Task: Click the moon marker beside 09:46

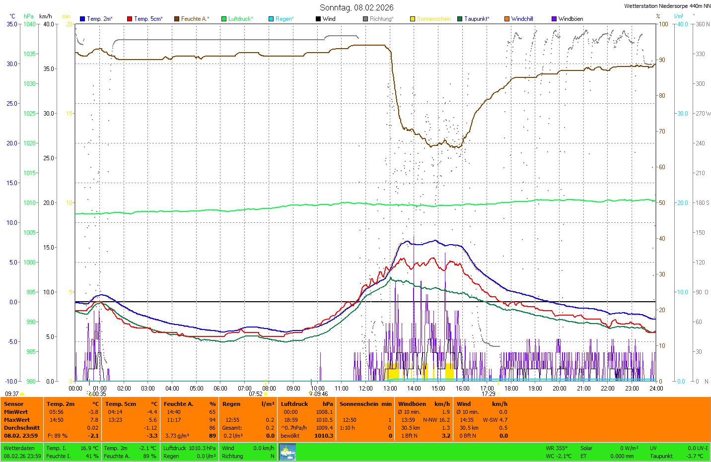Action: [311, 394]
